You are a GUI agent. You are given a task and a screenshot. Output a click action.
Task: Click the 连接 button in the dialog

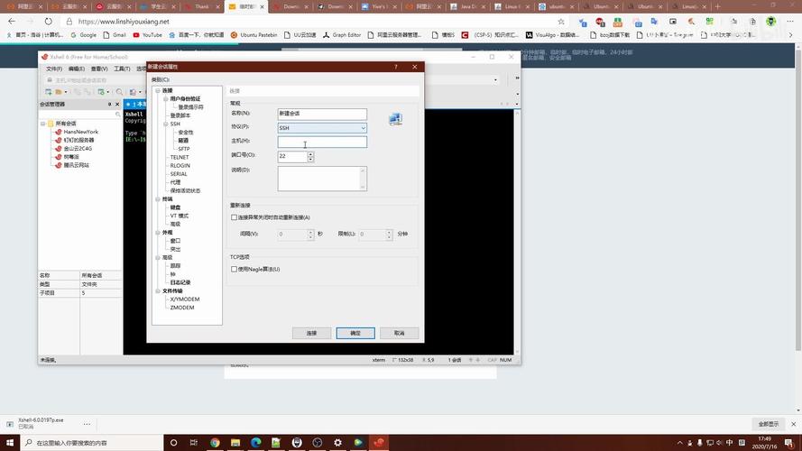pos(311,333)
